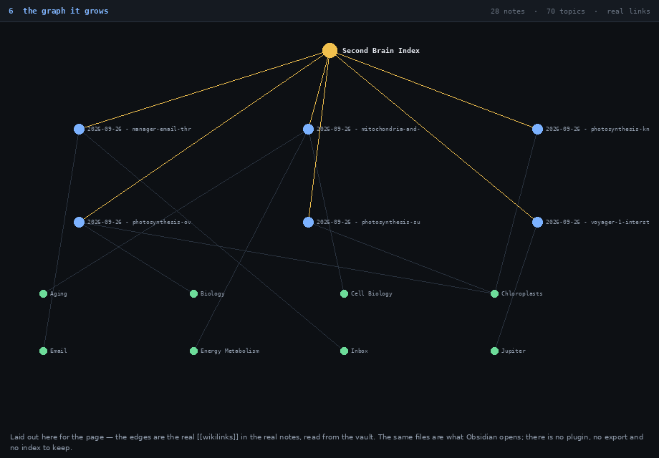
Task: Click the "2026-09-26 - mitochondria-and-" label
Action: tap(368, 130)
